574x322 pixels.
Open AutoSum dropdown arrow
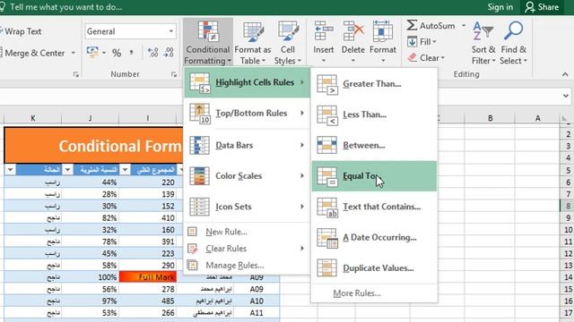click(464, 26)
